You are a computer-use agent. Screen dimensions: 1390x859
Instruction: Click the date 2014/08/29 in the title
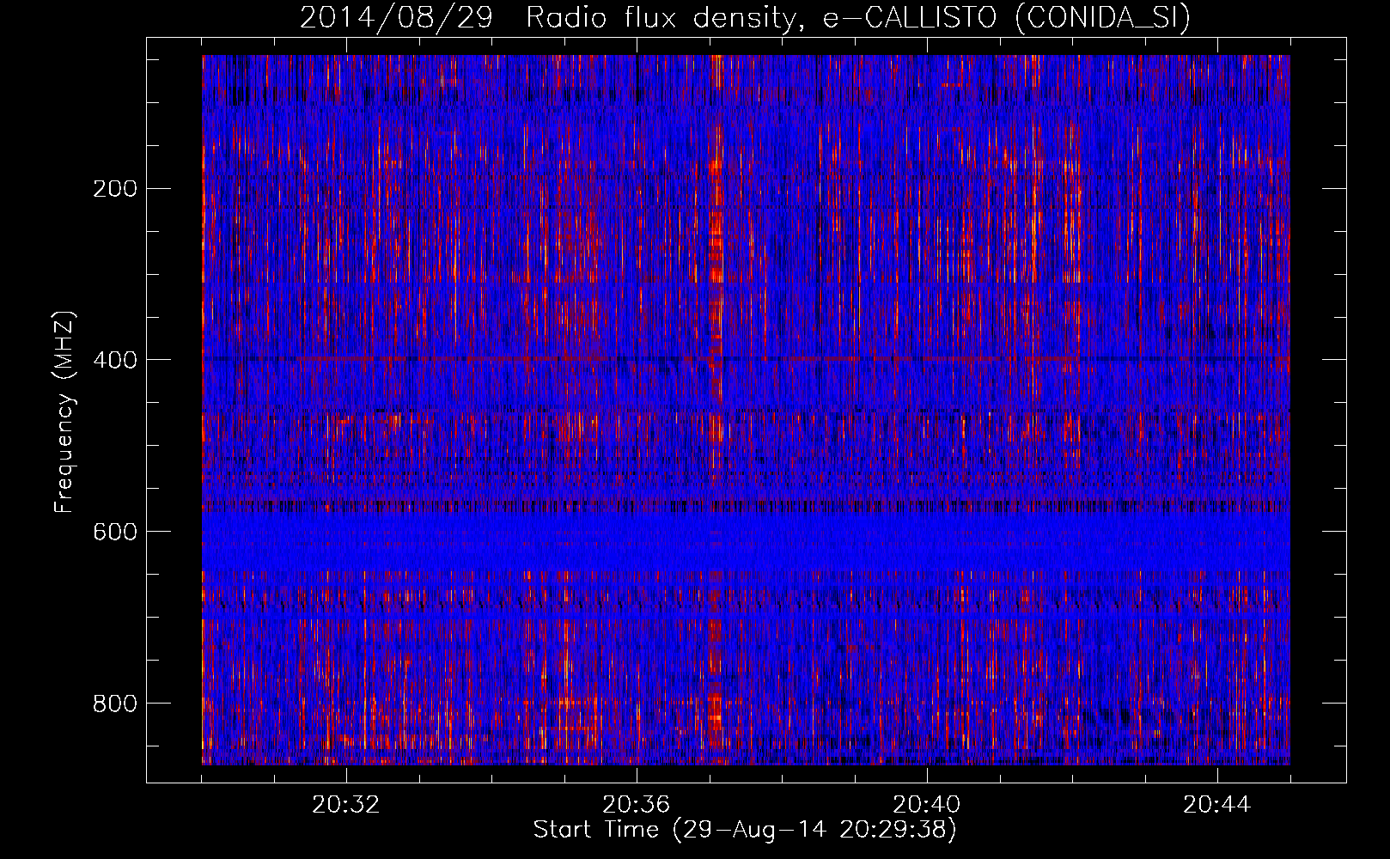397,18
